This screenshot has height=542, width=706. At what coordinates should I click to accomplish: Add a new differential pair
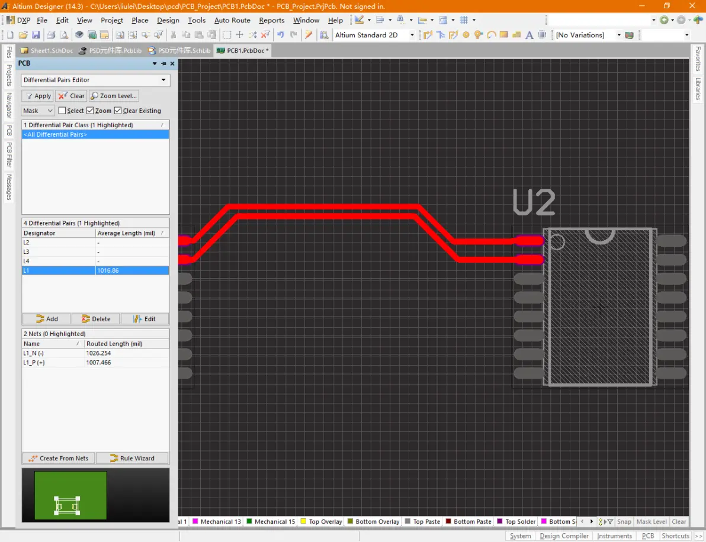point(47,319)
